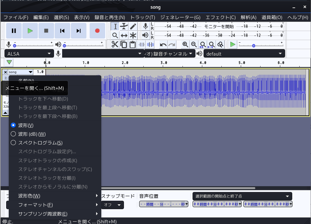Expand the サンプリング周波数(E) submenu
Viewport: 311px width, 224px height.
click(x=55, y=214)
